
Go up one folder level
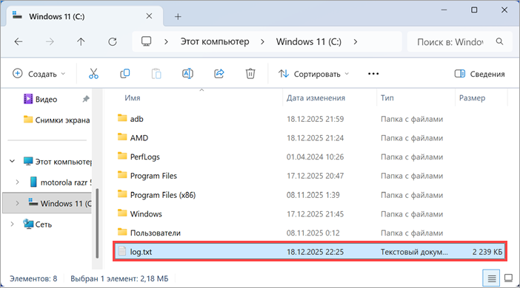[x=81, y=41]
